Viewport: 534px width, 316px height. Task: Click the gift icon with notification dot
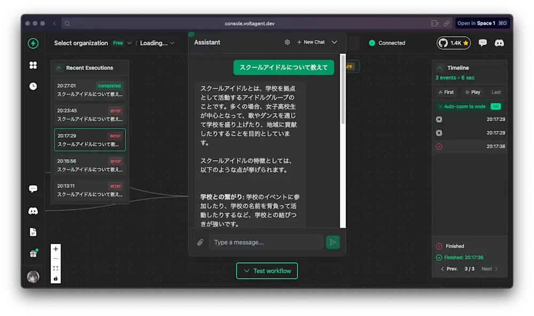[33, 253]
